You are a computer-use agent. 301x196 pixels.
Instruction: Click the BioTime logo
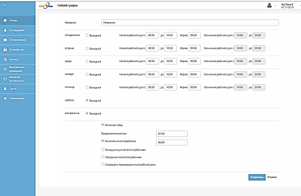point(46,5)
